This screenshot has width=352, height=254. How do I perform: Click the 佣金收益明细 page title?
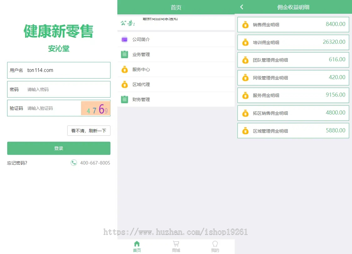click(x=293, y=7)
